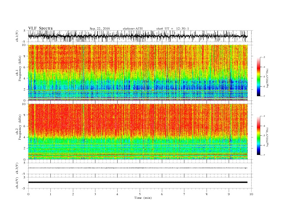
Task: Click the "3" tick on the time axis
Action: (95, 194)
